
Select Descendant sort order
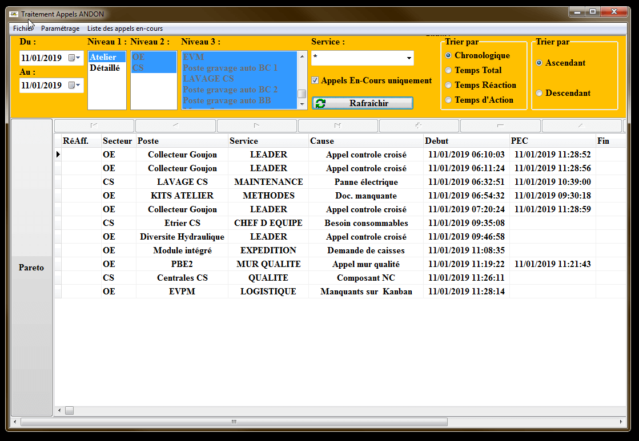[x=539, y=93]
